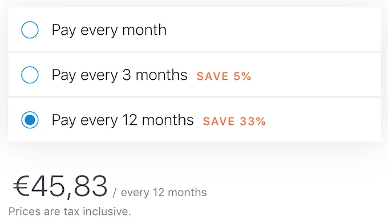Click the euro symbol in the price

coord(21,186)
